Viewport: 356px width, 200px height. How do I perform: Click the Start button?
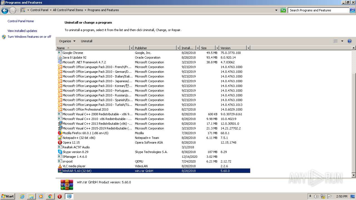click(8, 196)
